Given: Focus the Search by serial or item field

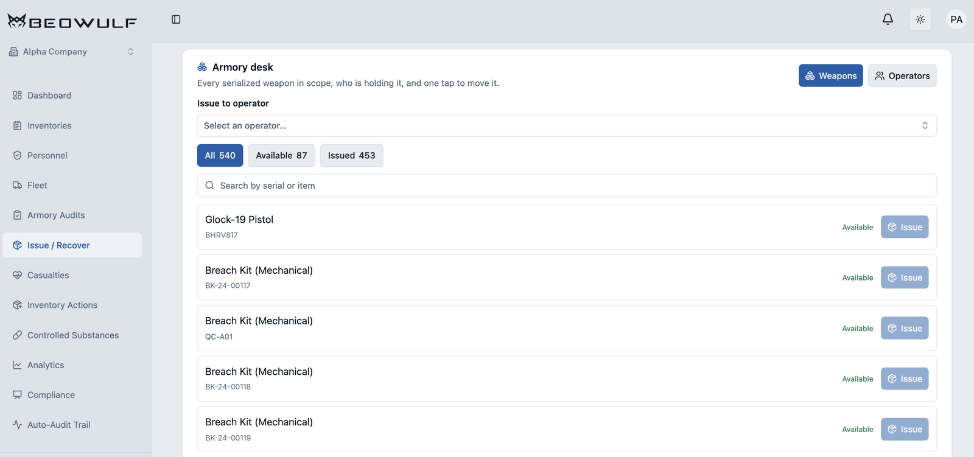Looking at the screenshot, I should point(567,186).
